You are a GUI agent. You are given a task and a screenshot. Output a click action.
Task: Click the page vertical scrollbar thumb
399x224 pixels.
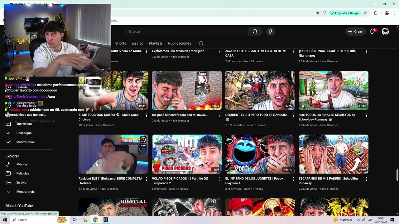(397, 175)
